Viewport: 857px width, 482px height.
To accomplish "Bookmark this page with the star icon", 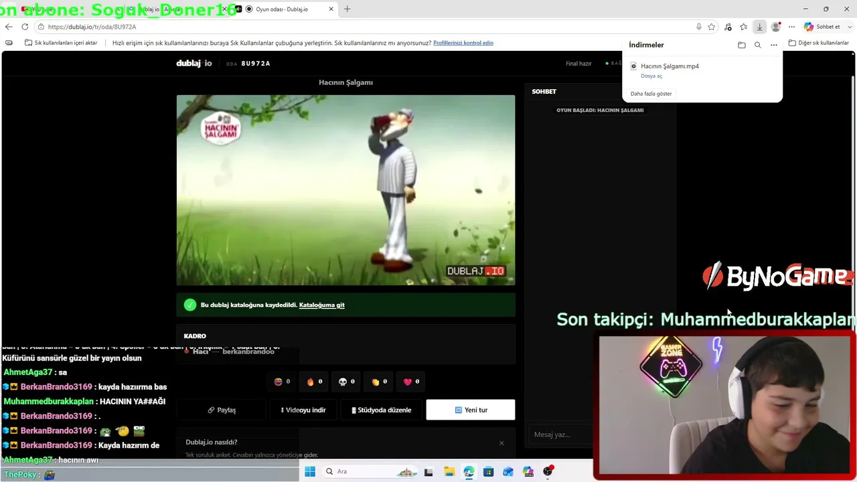I will click(x=711, y=27).
